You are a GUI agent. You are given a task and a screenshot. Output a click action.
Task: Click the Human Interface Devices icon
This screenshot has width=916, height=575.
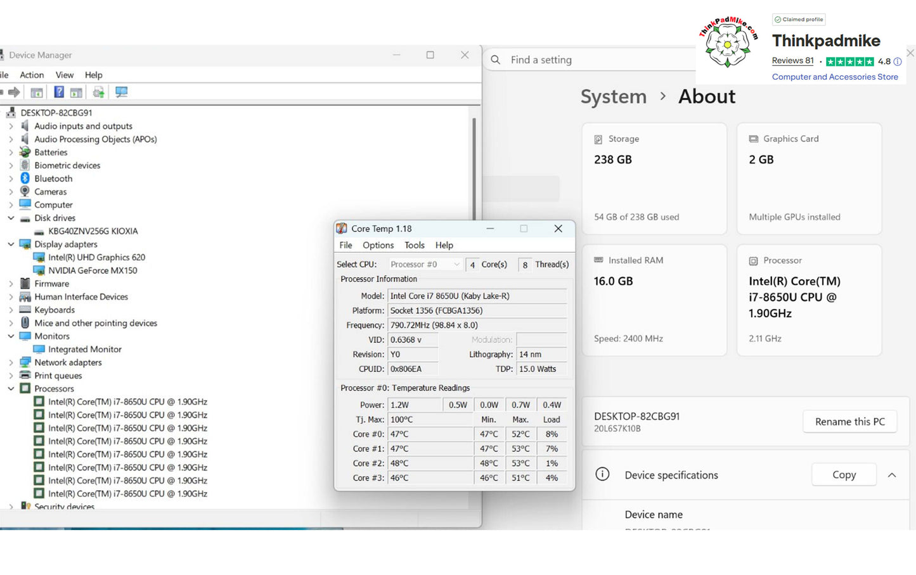click(25, 297)
